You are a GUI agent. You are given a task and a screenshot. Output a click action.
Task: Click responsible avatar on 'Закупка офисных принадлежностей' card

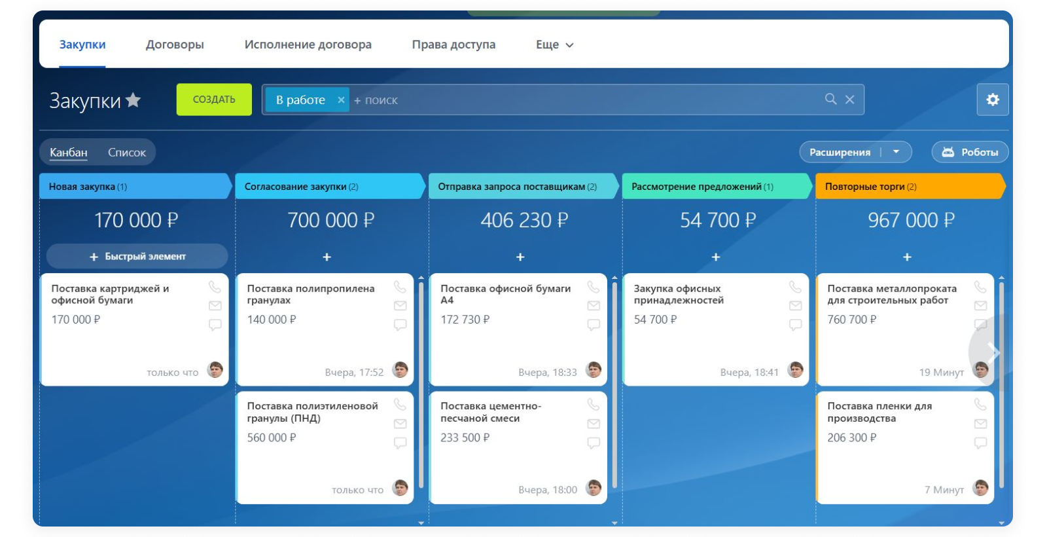[x=796, y=370]
